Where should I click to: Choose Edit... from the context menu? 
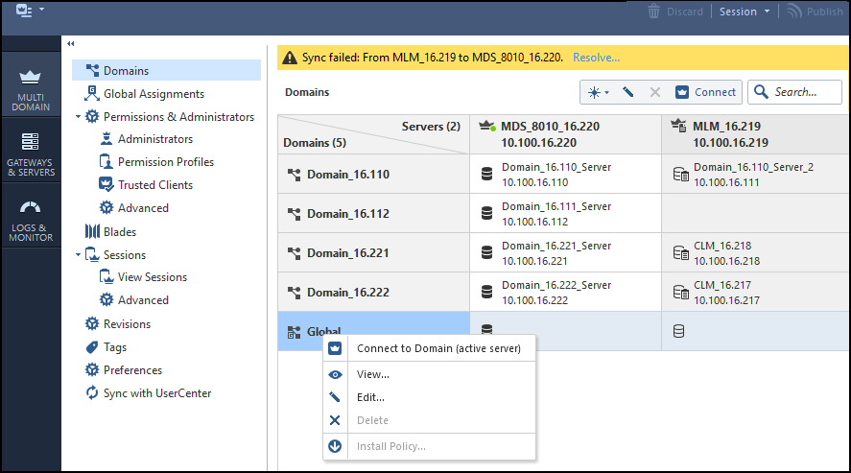coord(370,397)
